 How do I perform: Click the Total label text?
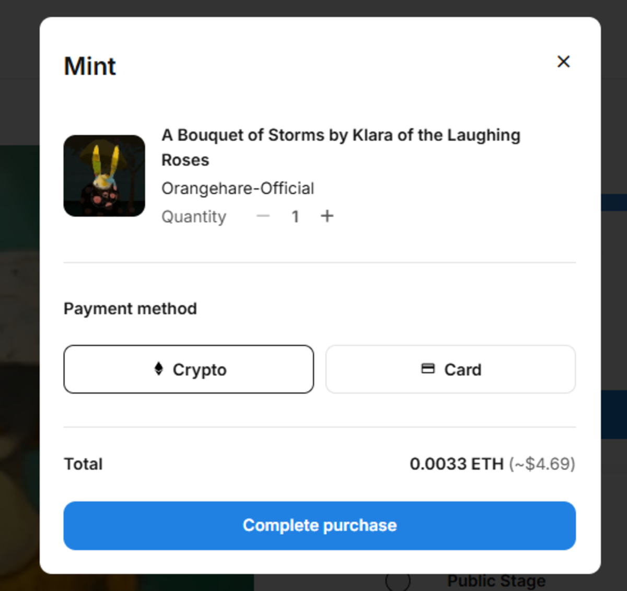pyautogui.click(x=83, y=464)
